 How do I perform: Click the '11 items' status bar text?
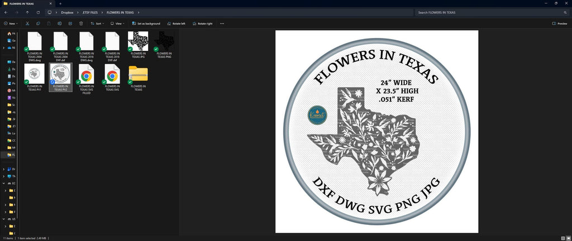coord(7,238)
